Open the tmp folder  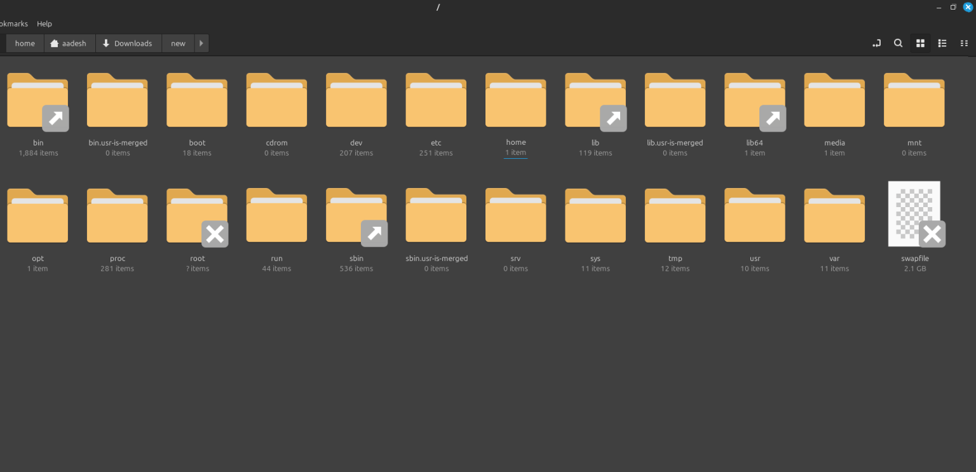(675, 216)
